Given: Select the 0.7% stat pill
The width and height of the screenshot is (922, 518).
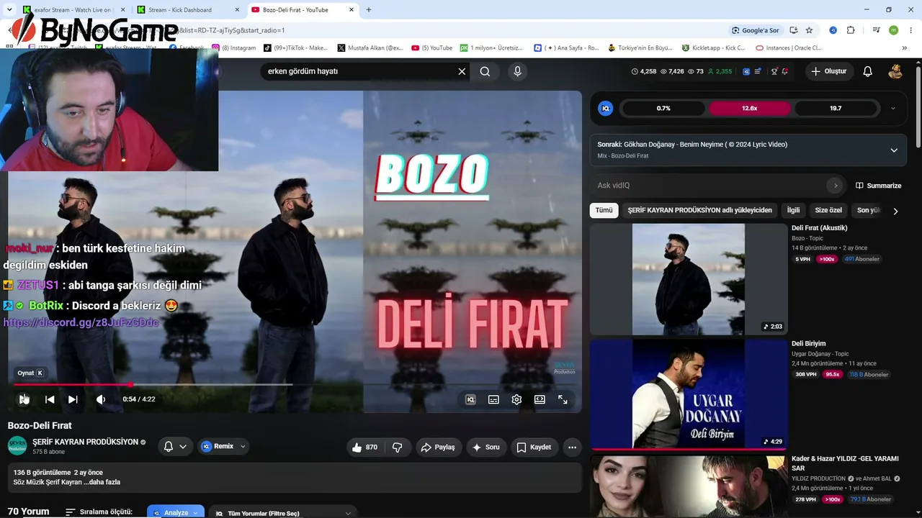Looking at the screenshot, I should coord(663,108).
